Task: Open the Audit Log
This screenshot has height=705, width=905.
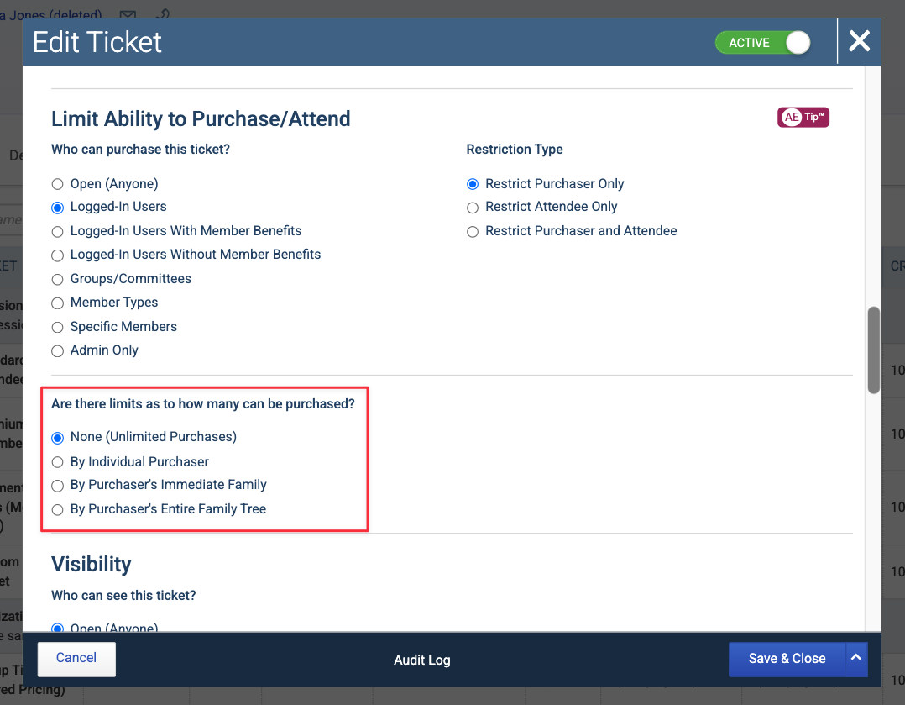Action: pos(422,660)
